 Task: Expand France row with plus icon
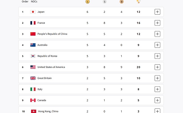click(157, 23)
